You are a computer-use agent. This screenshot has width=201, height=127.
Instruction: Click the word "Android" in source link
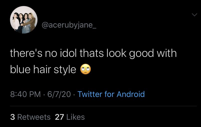click(x=131, y=94)
